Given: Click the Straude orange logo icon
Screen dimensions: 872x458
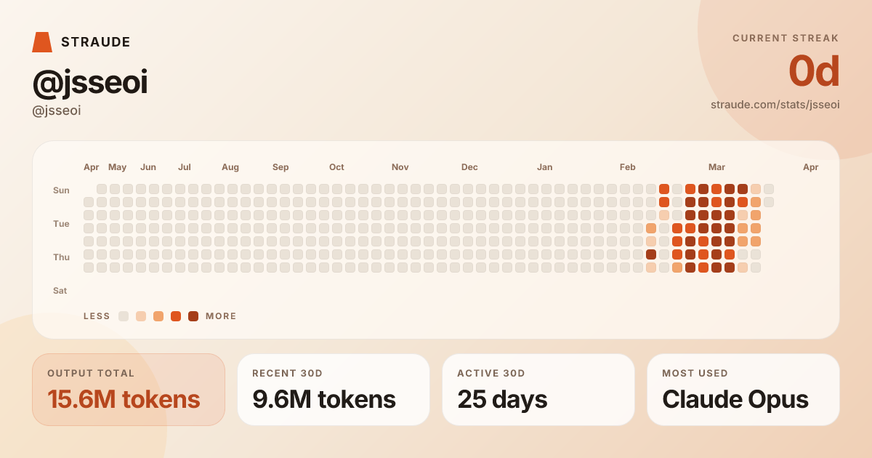Looking at the screenshot, I should pyautogui.click(x=42, y=42).
